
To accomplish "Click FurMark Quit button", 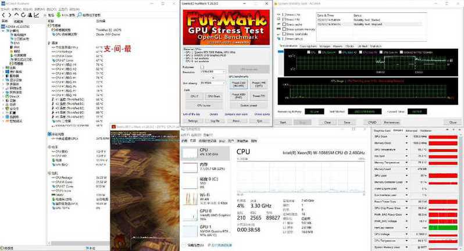I will click(259, 121).
